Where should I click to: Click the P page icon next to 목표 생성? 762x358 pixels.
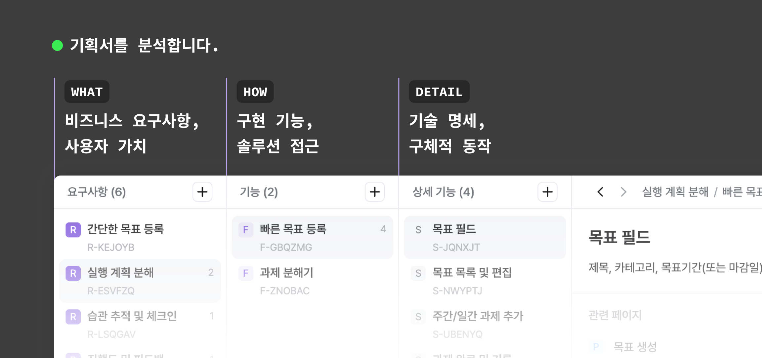(x=596, y=347)
